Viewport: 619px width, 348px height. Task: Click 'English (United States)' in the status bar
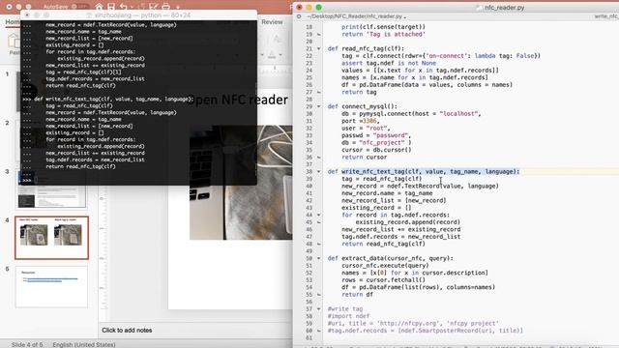[84, 344]
